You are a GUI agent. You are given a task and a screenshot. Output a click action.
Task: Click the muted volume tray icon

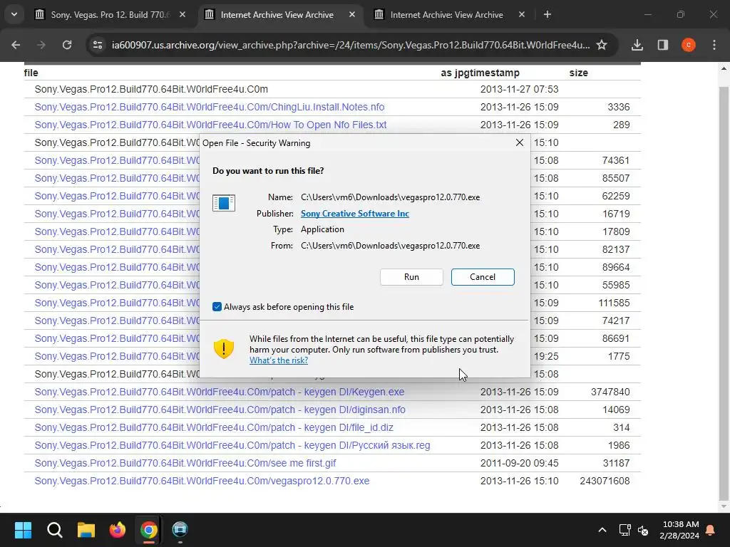(x=643, y=530)
